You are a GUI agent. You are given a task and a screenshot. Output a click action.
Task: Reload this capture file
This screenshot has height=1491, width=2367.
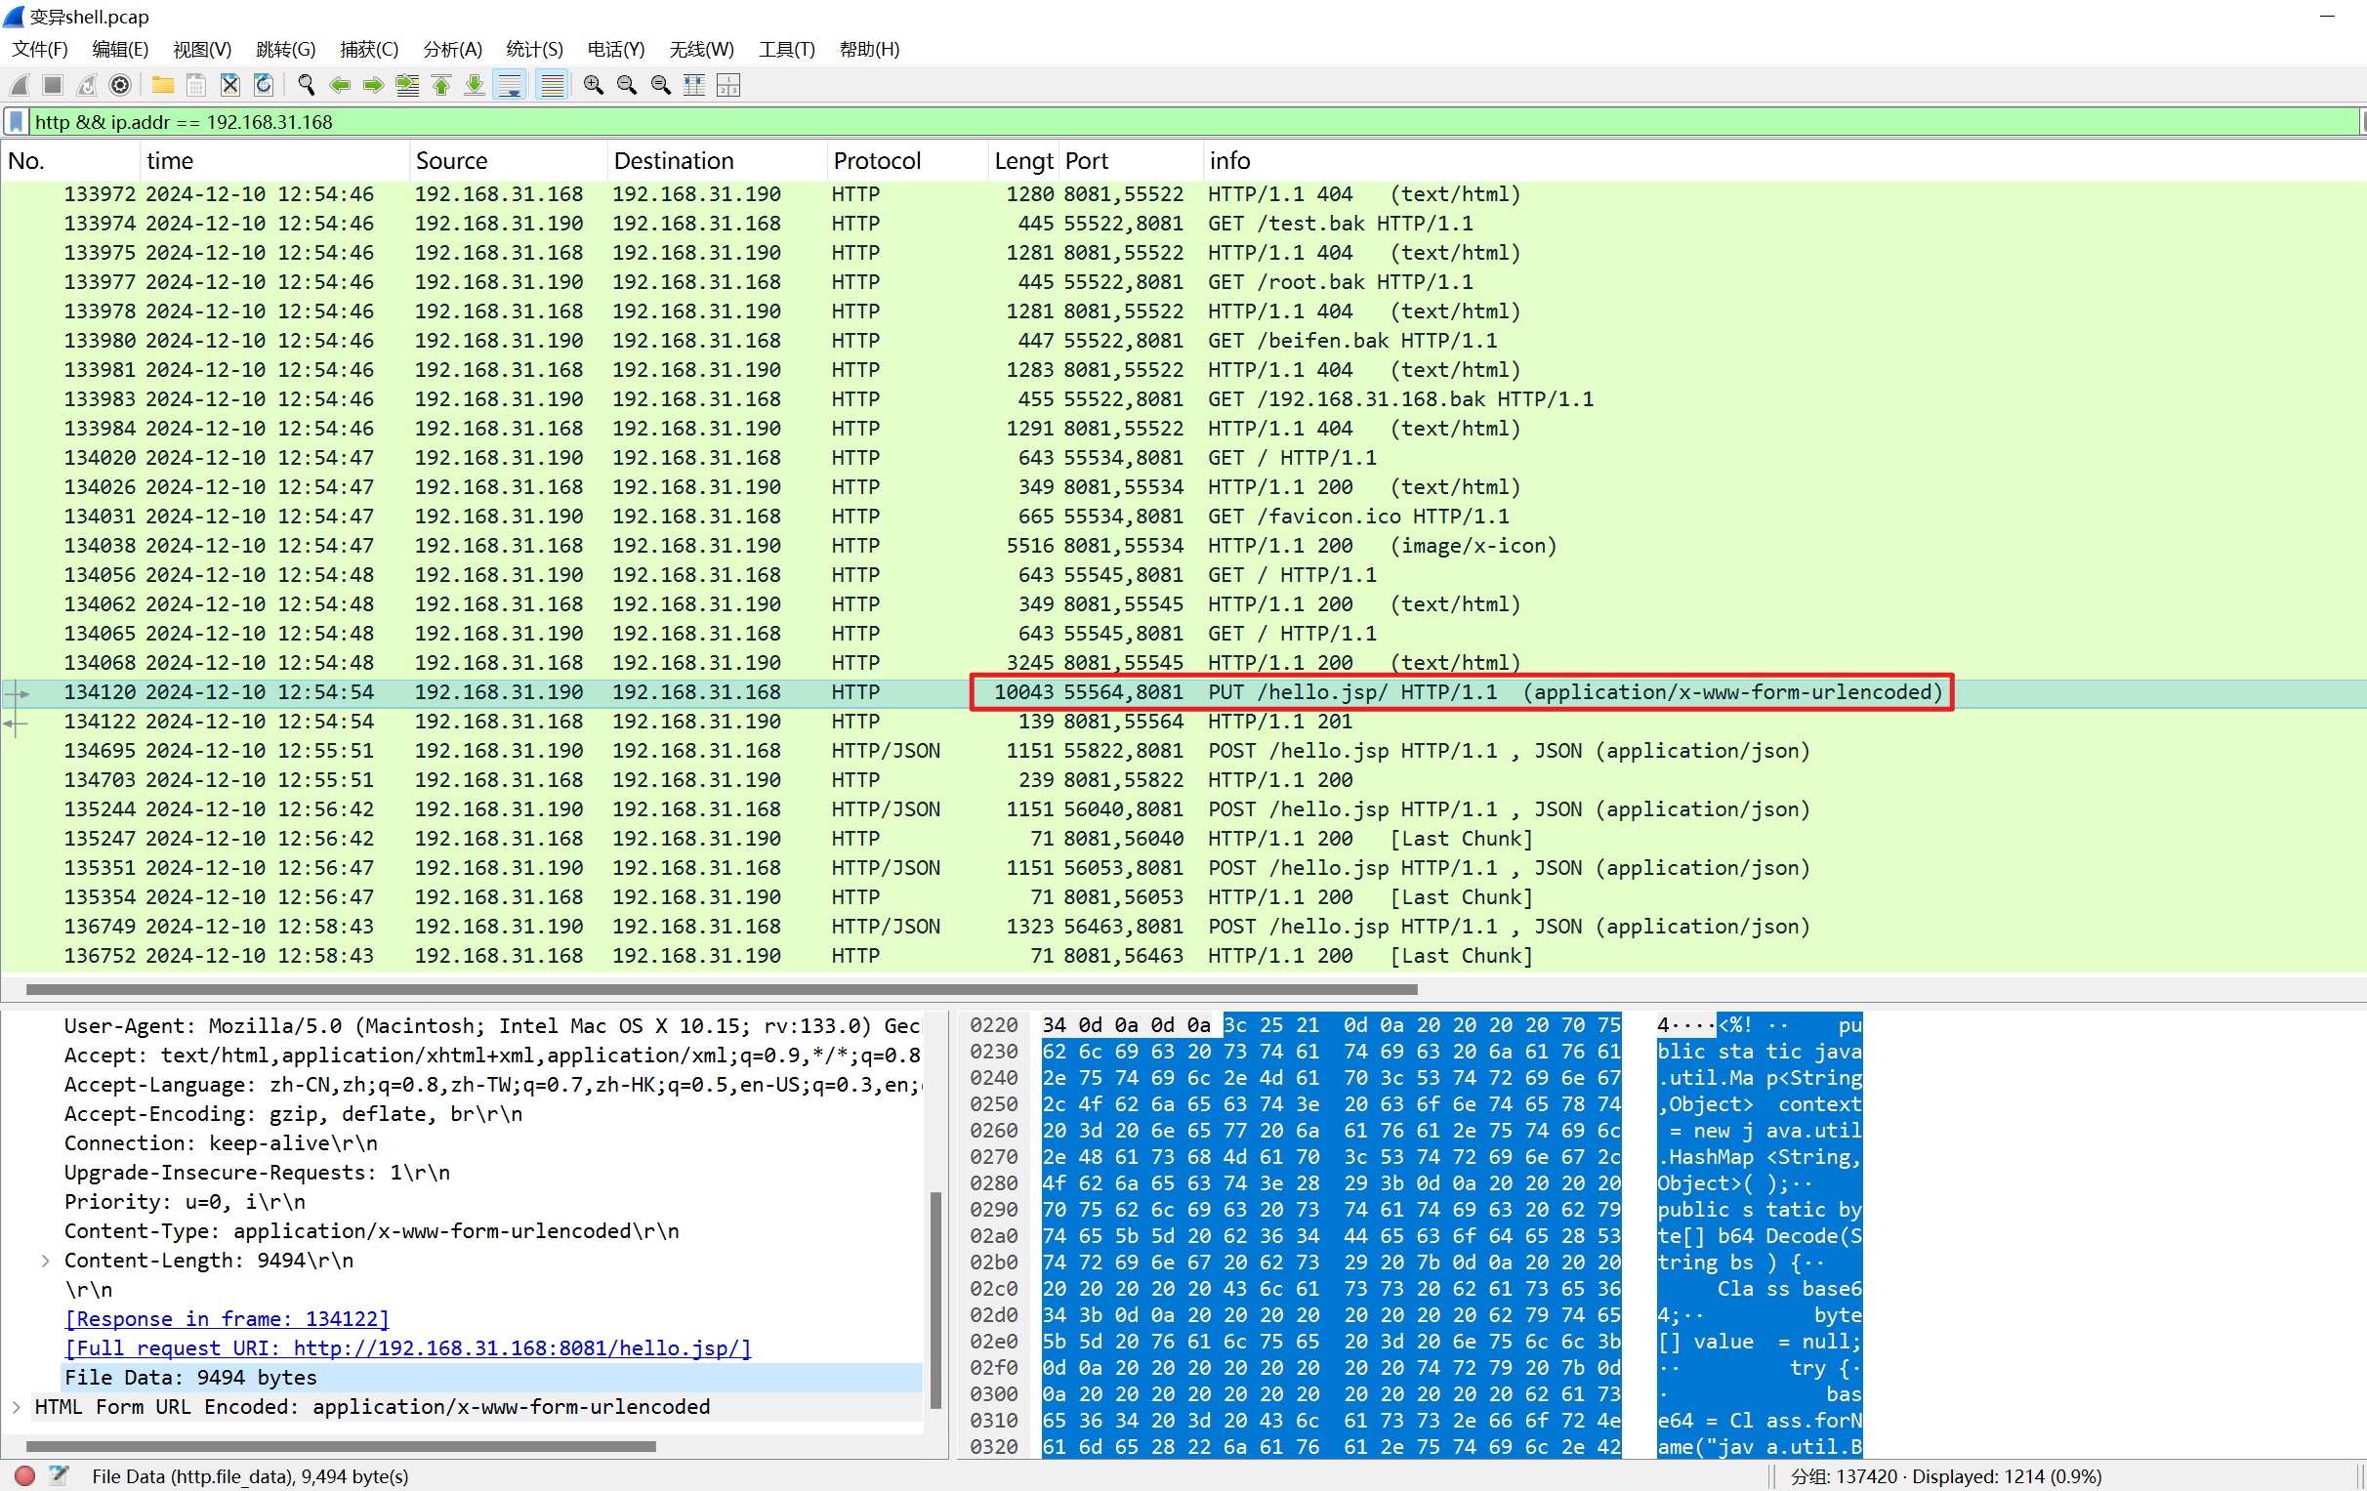264,86
